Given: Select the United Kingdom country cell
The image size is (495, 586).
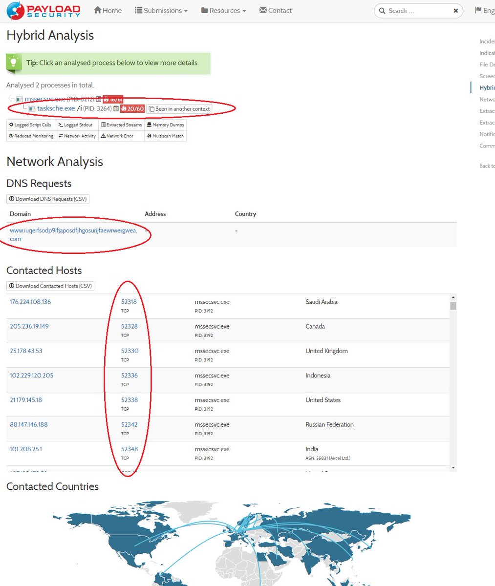Looking at the screenshot, I should (327, 351).
